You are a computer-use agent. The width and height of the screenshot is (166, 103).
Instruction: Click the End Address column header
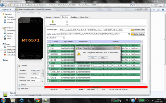tap(83, 41)
